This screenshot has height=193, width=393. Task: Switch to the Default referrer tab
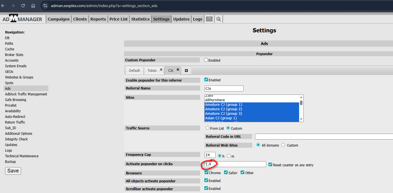coord(134,70)
